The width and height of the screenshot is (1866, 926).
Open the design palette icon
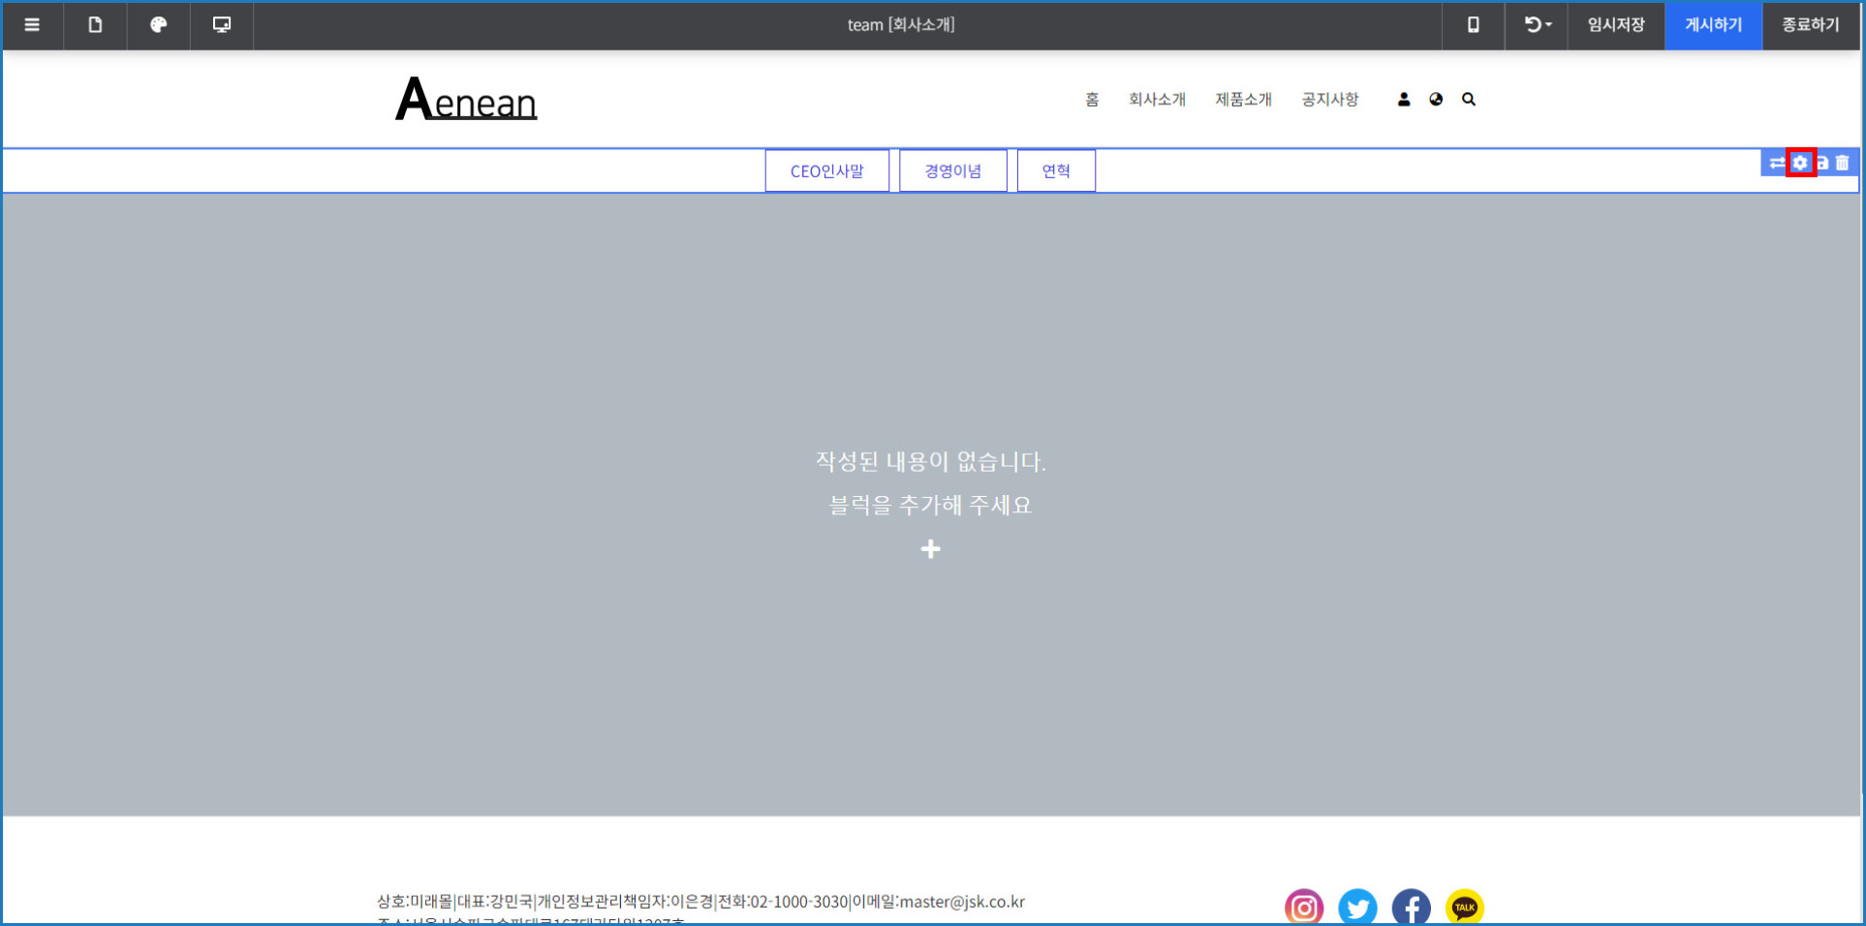point(158,25)
